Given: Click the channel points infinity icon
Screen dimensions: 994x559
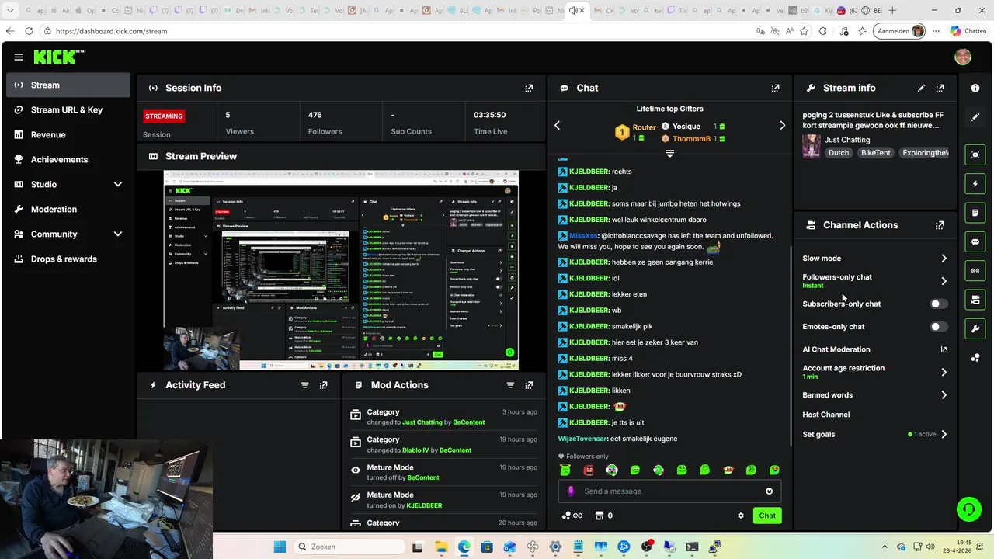Looking at the screenshot, I should [x=572, y=516].
